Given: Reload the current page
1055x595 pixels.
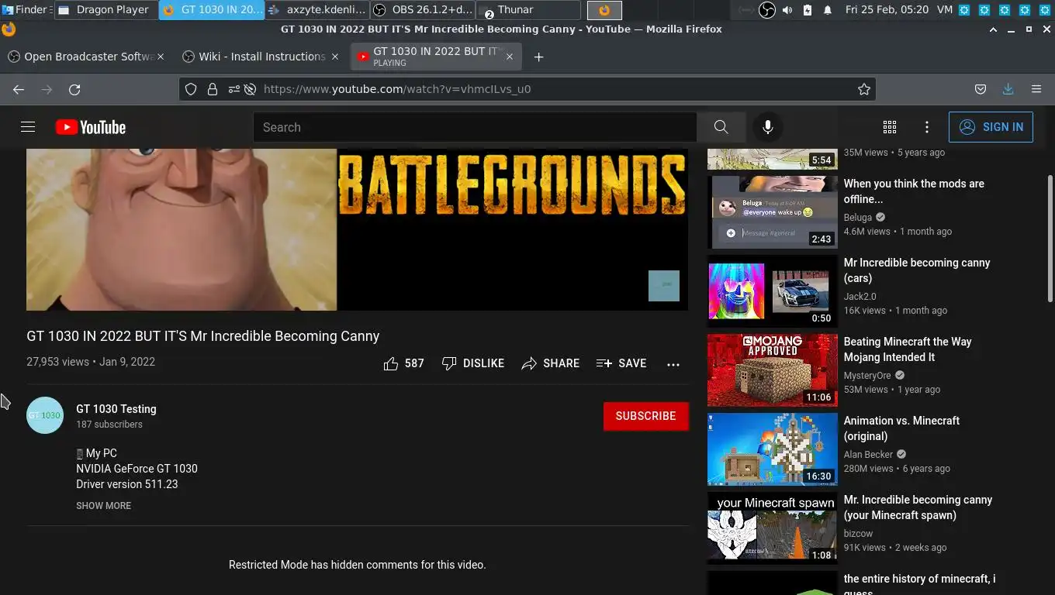Looking at the screenshot, I should [74, 89].
